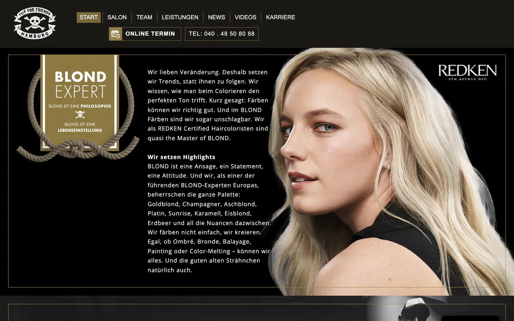The width and height of the screenshot is (514, 321).
Task: Click the heading "Wir setzen Highlights"
Action: click(x=181, y=157)
